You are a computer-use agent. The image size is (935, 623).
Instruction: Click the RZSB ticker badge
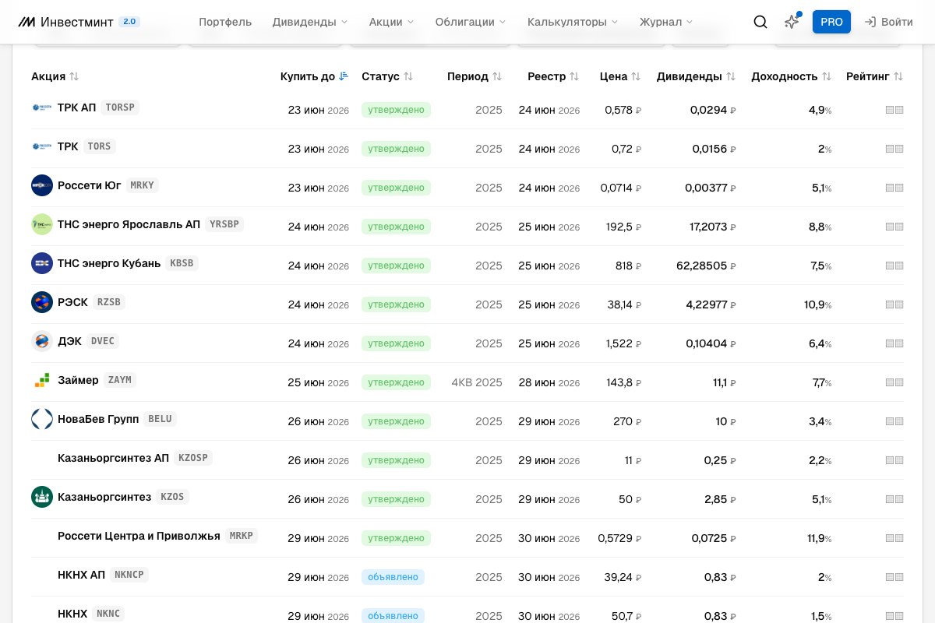coord(109,302)
